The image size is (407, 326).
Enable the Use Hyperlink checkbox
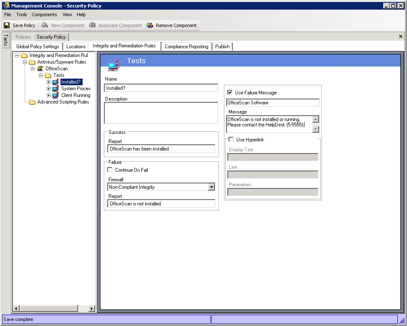coord(231,140)
